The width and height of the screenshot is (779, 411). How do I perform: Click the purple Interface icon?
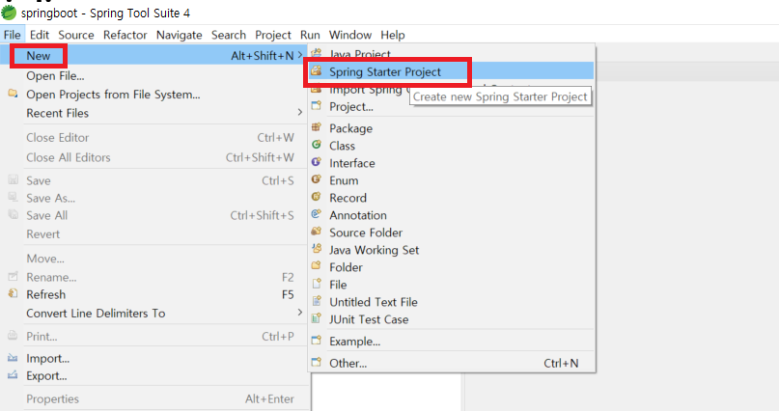[x=316, y=162]
